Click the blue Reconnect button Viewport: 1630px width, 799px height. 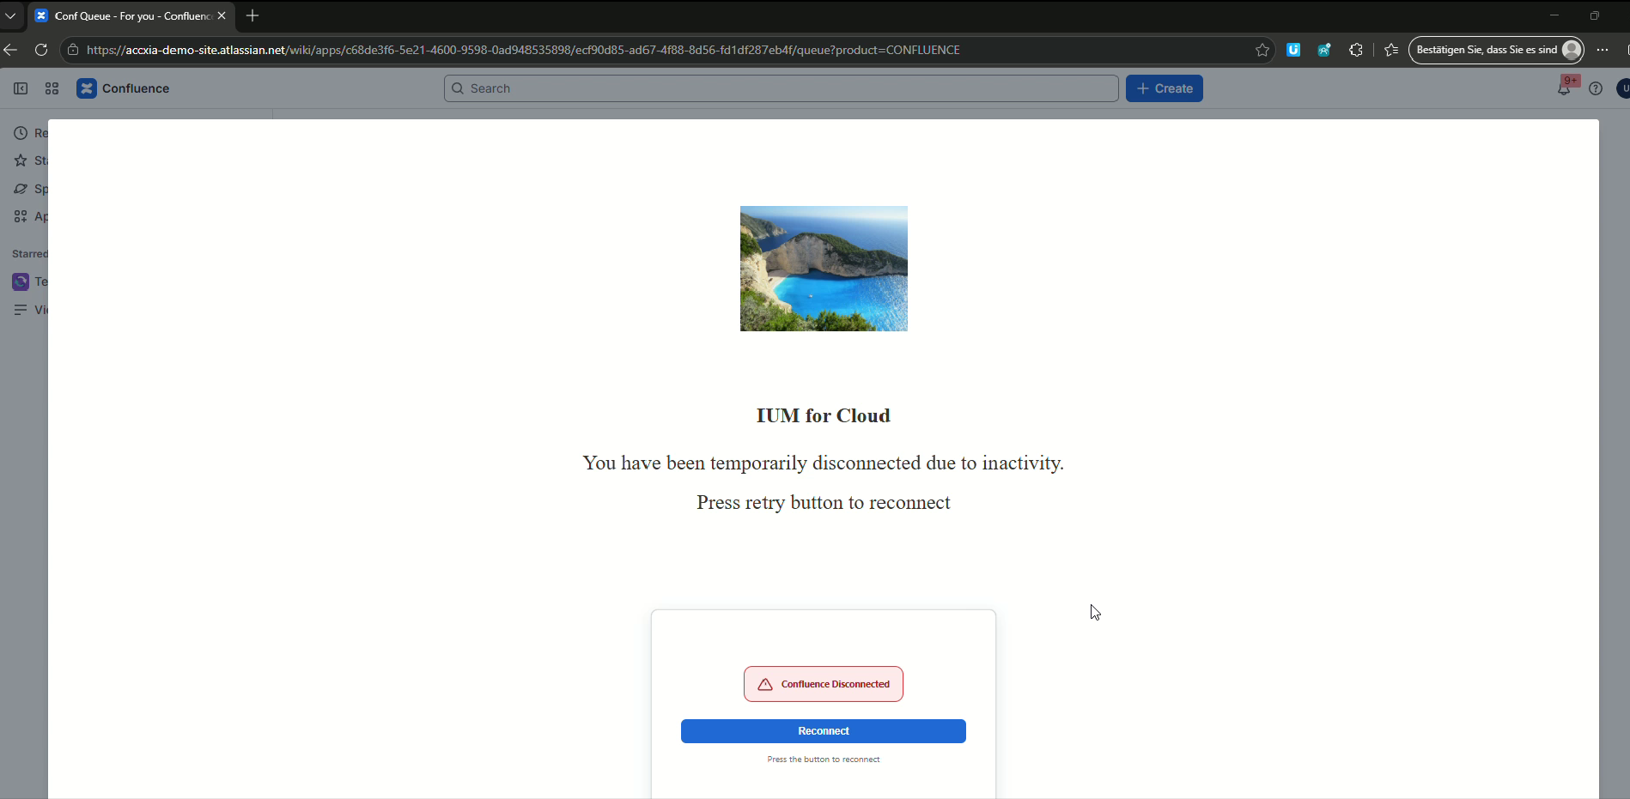[824, 731]
